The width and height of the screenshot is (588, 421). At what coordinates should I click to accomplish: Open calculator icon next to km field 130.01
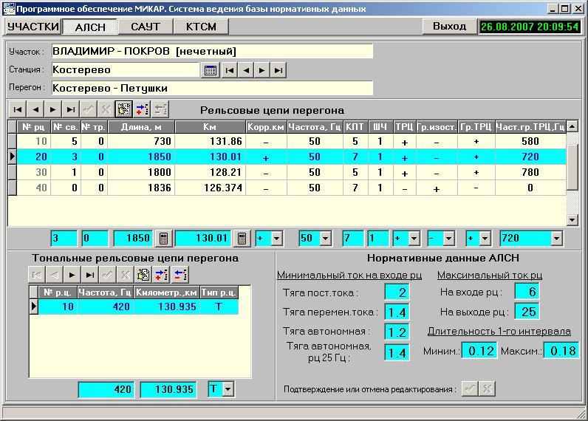(x=241, y=239)
